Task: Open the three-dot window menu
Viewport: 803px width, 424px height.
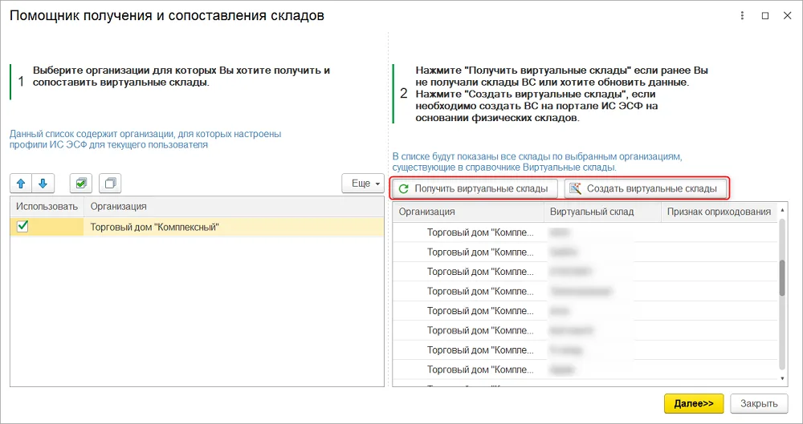Action: (x=743, y=16)
